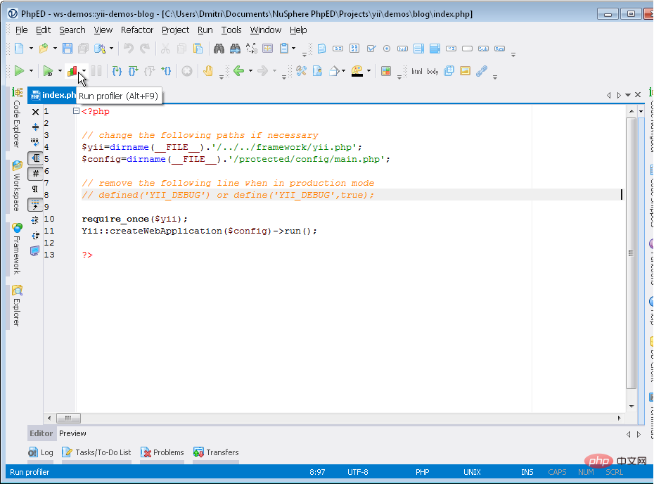Click the Step Over braces icon
Screen dimensions: 654x484
tap(133, 71)
